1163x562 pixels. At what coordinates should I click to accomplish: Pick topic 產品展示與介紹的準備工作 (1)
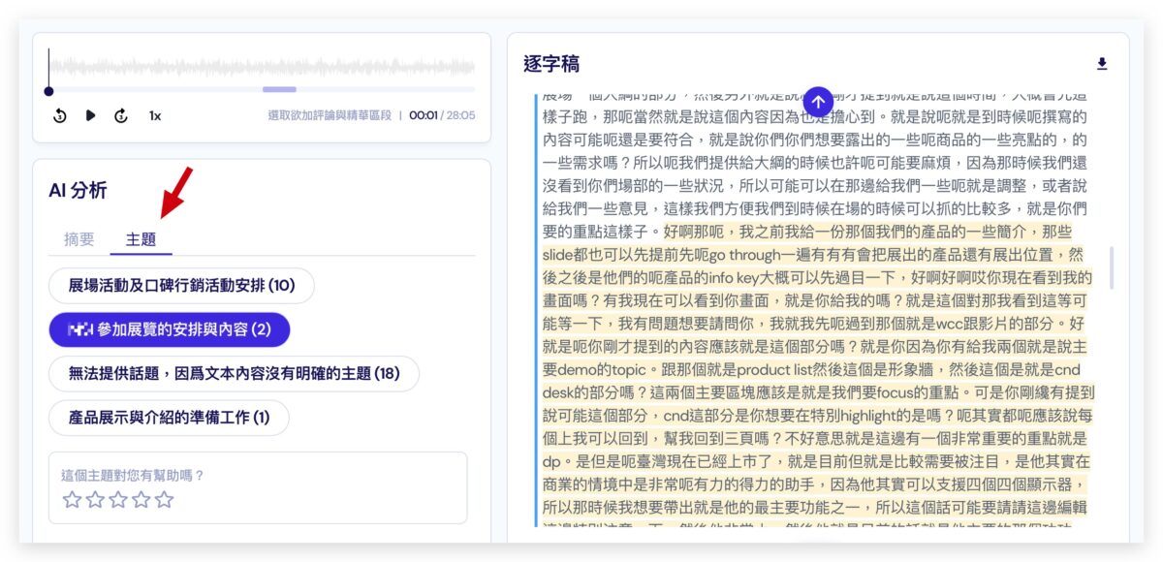(x=169, y=418)
